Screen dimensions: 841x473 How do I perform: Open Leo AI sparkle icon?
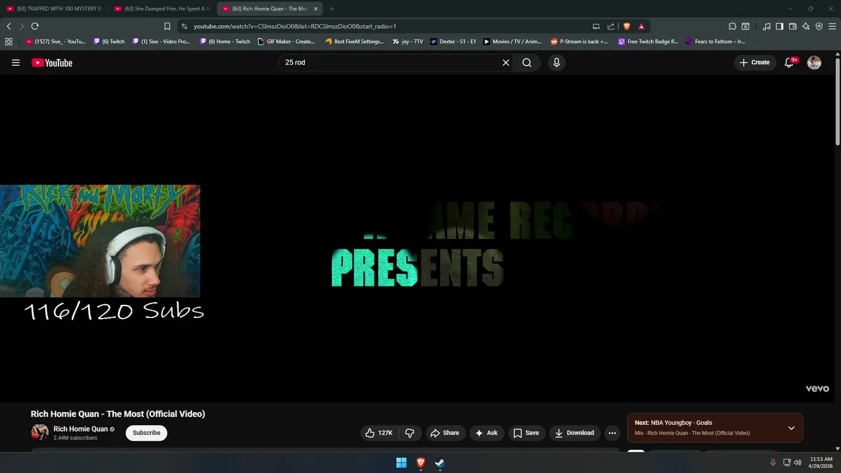pyautogui.click(x=806, y=26)
